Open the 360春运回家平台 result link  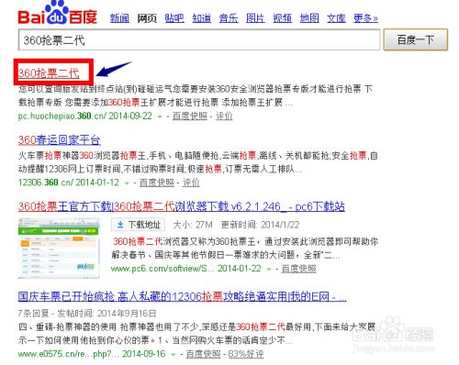(x=60, y=140)
